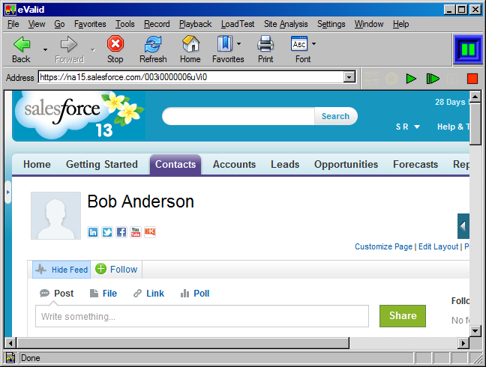486x367 pixels.
Task: Open the S R user menu dropdown
Action: pos(407,127)
